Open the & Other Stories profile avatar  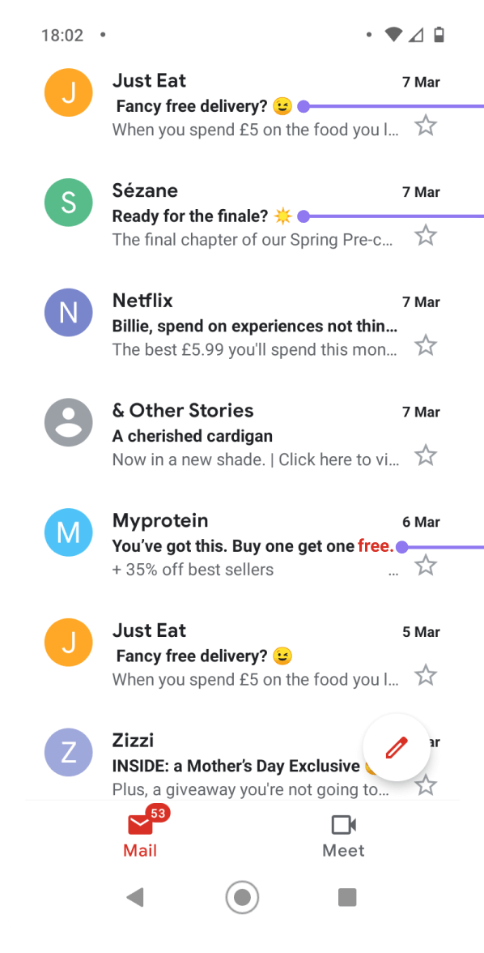click(x=68, y=422)
